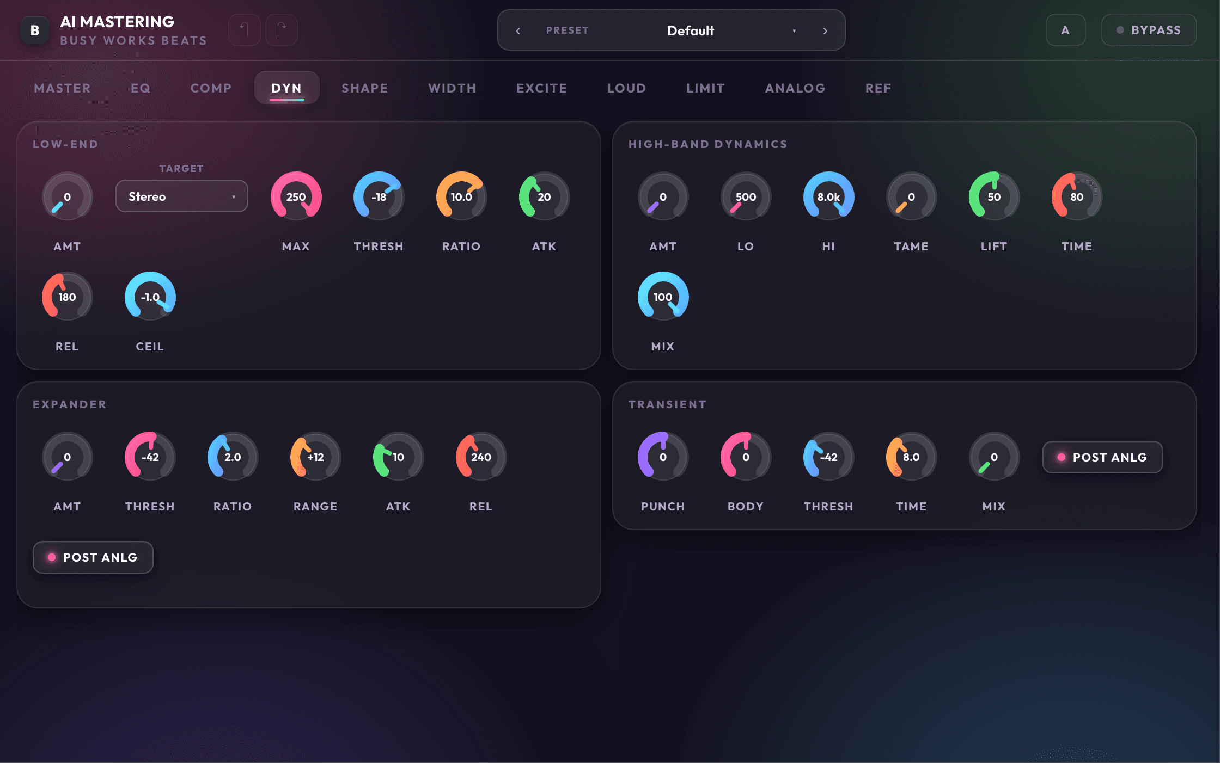Click the Expander Range knob
The image size is (1220, 763).
(x=316, y=457)
